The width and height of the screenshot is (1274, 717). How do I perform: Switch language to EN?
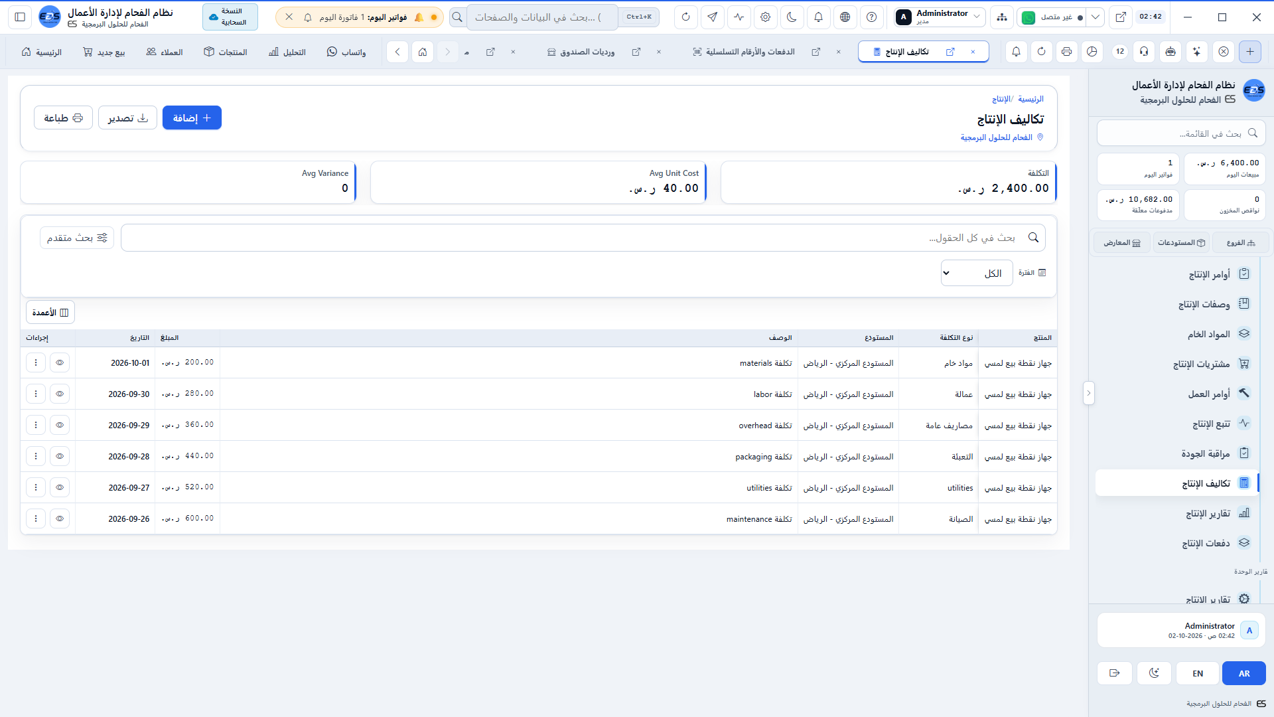pyautogui.click(x=1198, y=673)
